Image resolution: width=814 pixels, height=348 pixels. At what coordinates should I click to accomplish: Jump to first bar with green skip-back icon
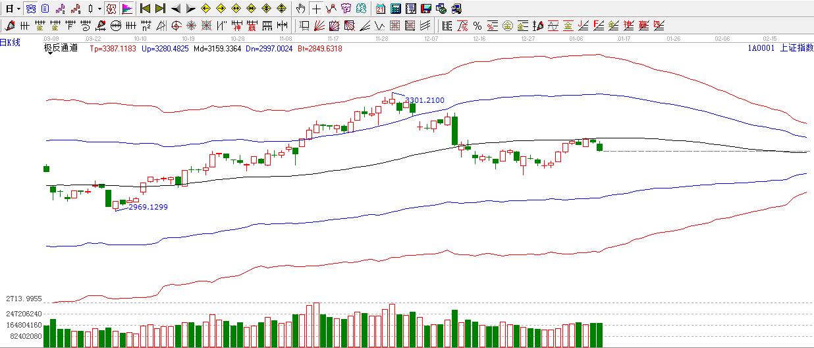(x=145, y=9)
